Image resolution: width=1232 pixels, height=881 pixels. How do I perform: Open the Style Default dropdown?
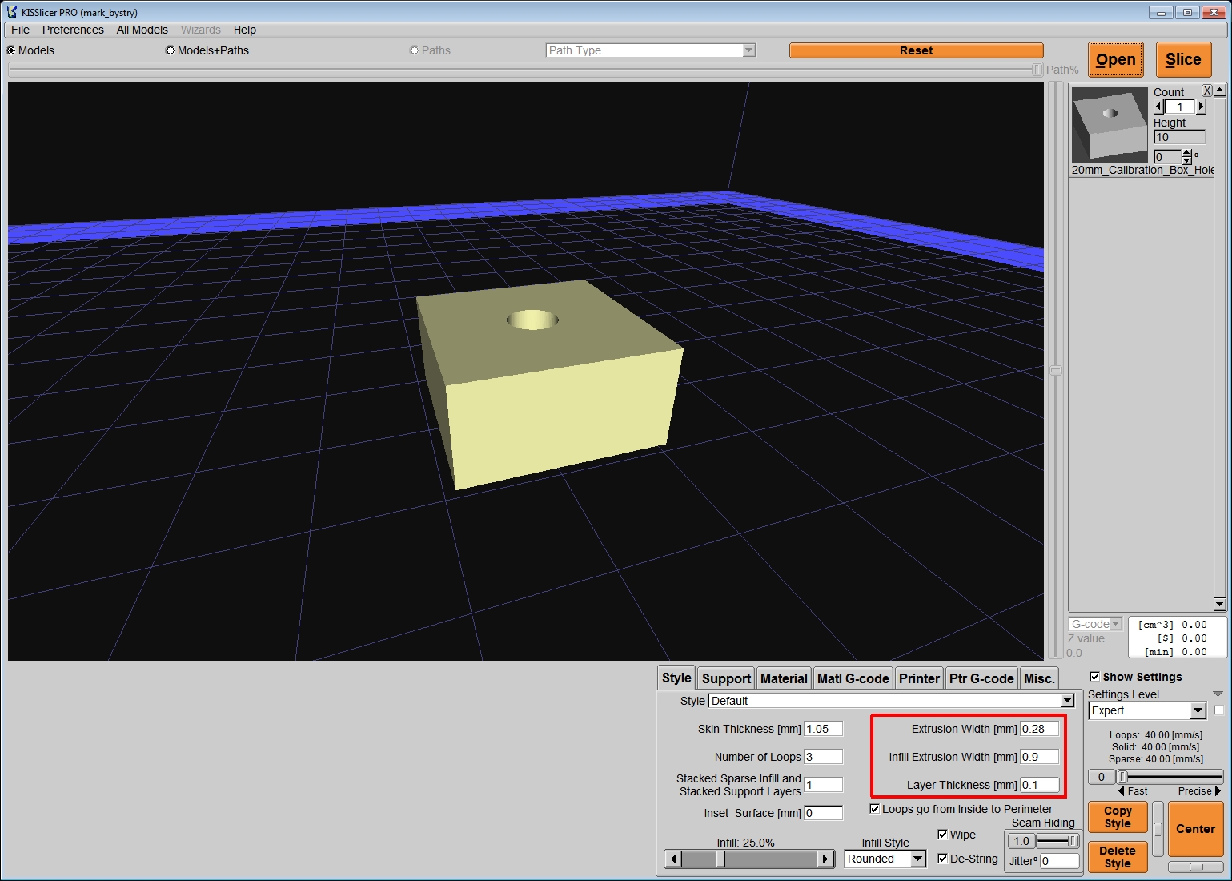click(x=1067, y=701)
